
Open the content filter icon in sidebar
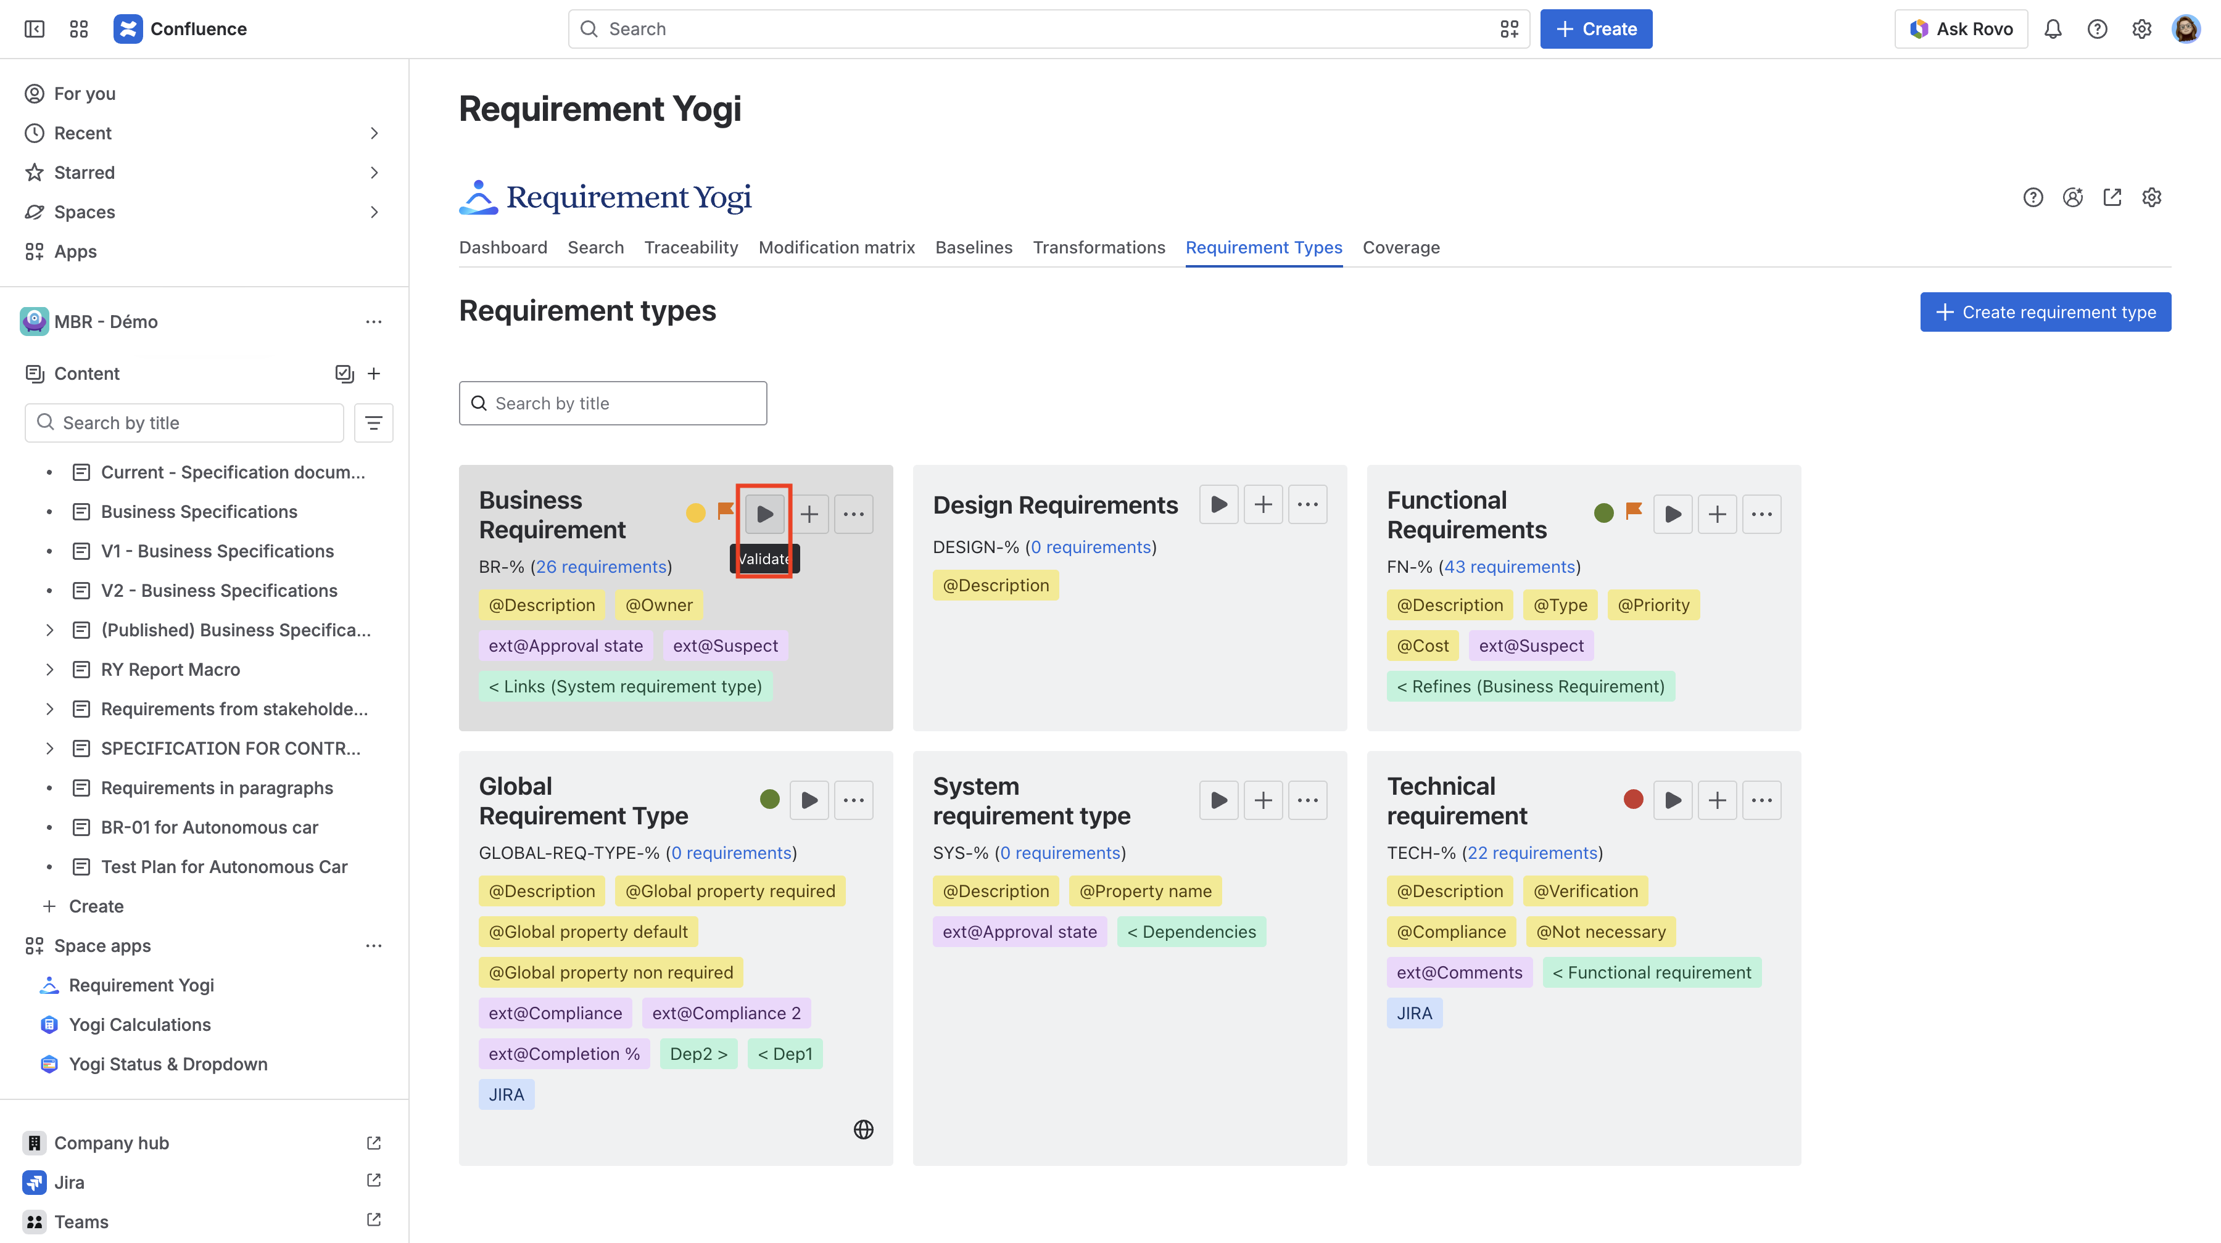[373, 423]
